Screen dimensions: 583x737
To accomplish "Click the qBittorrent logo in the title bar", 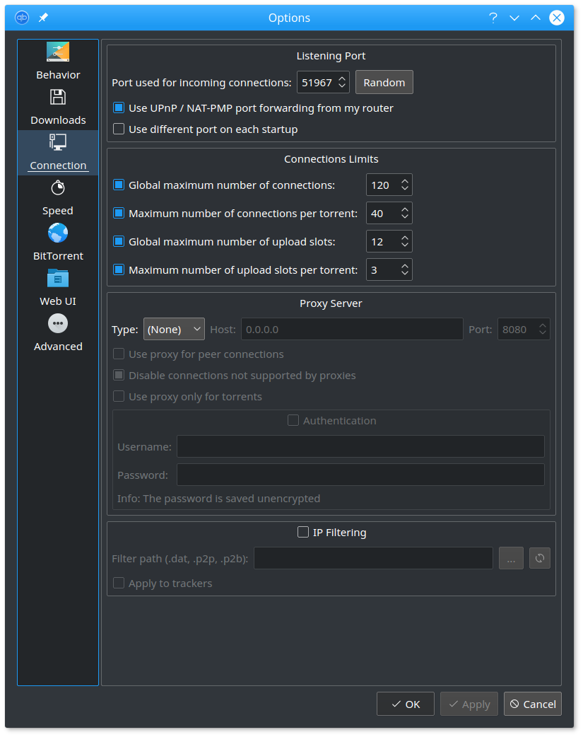I will pyautogui.click(x=22, y=18).
